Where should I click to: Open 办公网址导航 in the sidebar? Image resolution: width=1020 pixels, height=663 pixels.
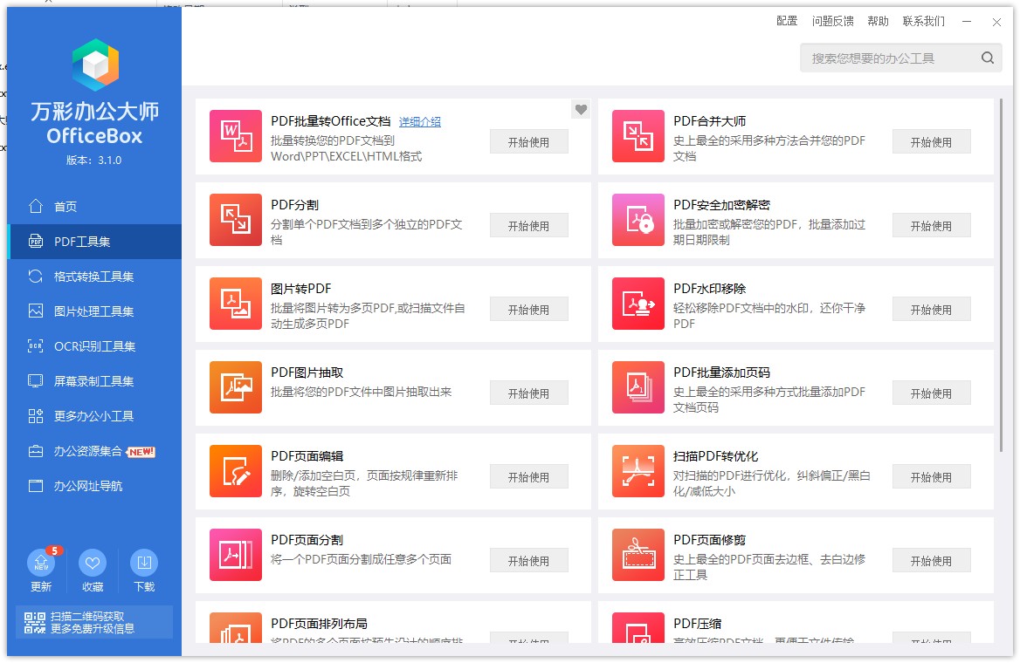click(x=94, y=486)
